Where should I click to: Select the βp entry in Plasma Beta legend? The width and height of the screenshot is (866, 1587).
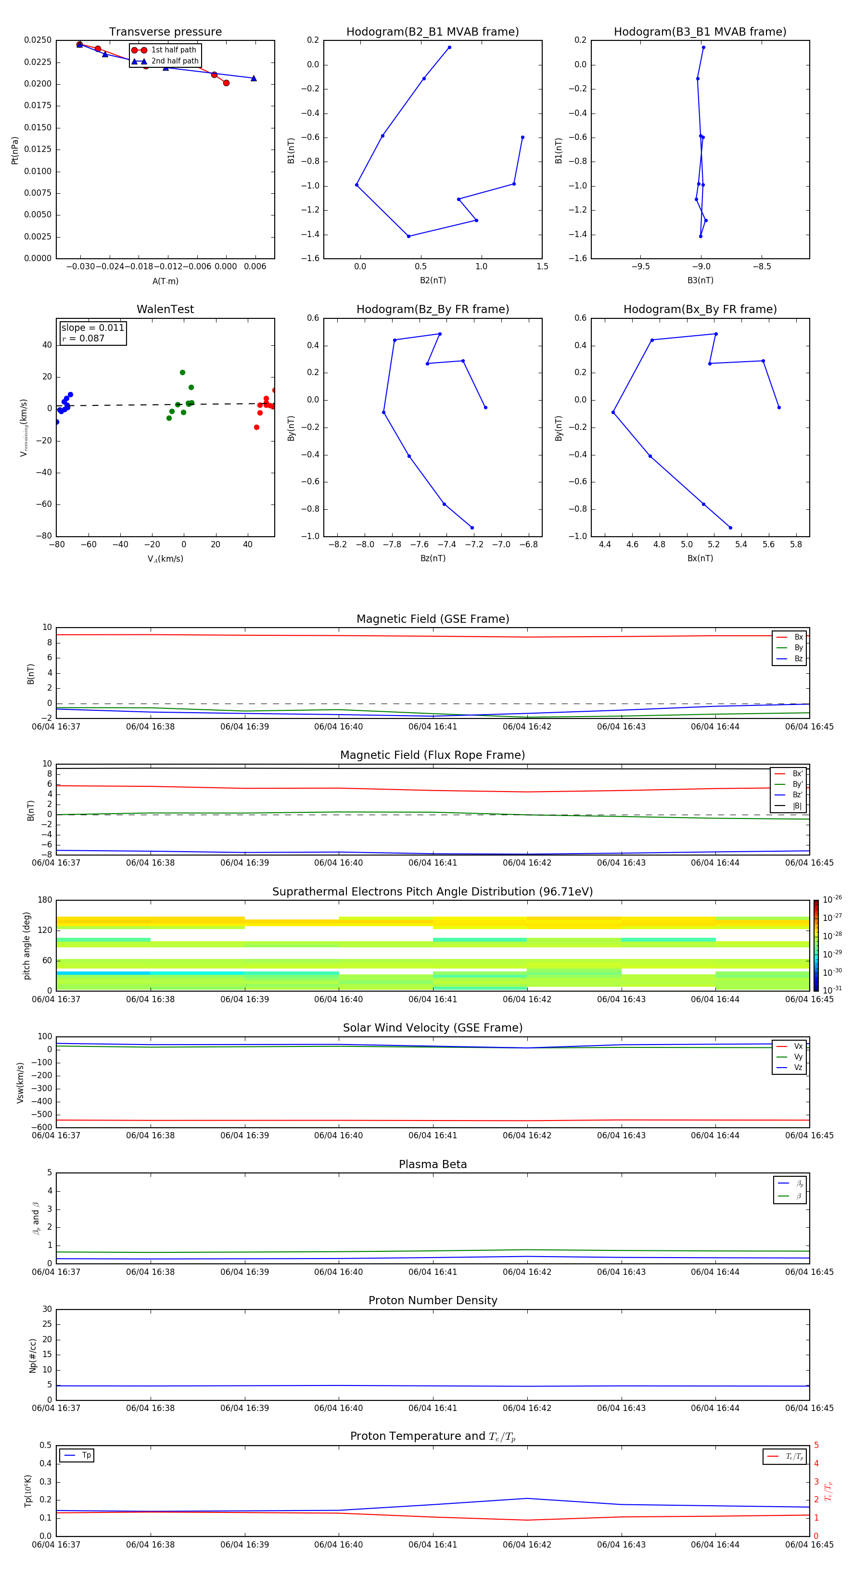[790, 1183]
